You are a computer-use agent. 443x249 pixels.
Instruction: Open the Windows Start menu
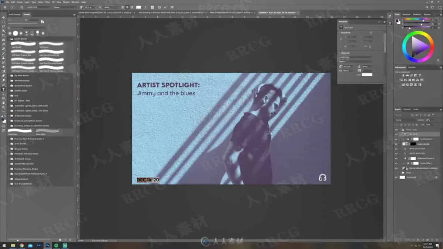pyautogui.click(x=4, y=245)
